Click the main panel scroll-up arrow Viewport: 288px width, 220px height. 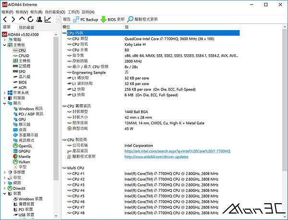(285, 27)
